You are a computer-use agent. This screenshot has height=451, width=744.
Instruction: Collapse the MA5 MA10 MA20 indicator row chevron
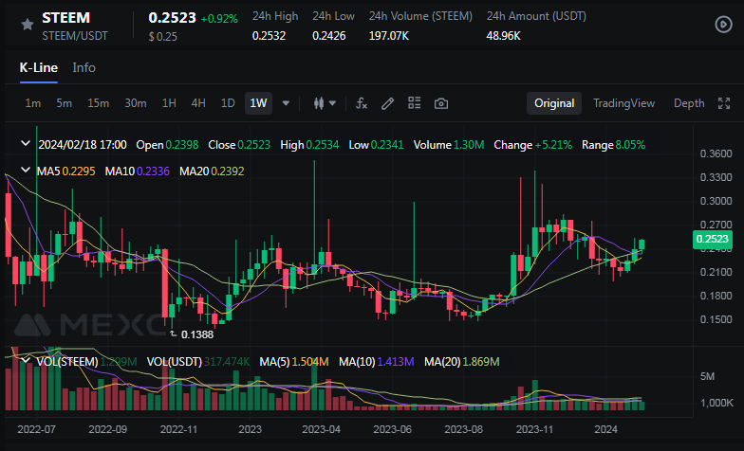26,170
